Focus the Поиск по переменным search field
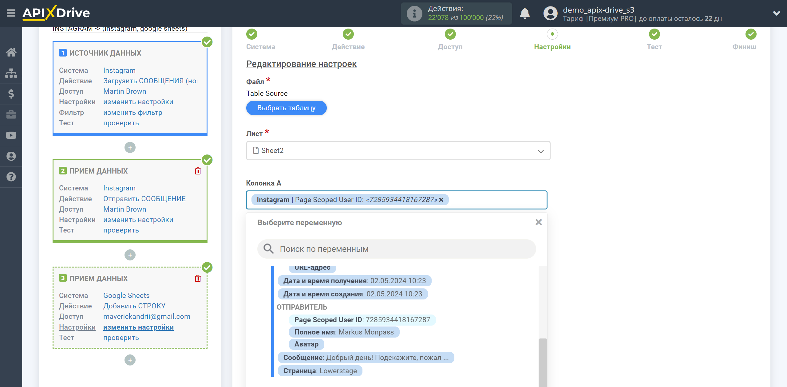The height and width of the screenshot is (387, 787). pyautogui.click(x=397, y=249)
